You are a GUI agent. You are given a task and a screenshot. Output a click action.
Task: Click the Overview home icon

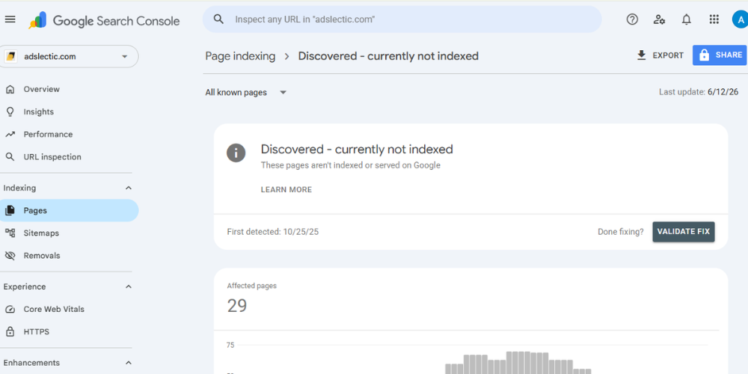click(10, 89)
